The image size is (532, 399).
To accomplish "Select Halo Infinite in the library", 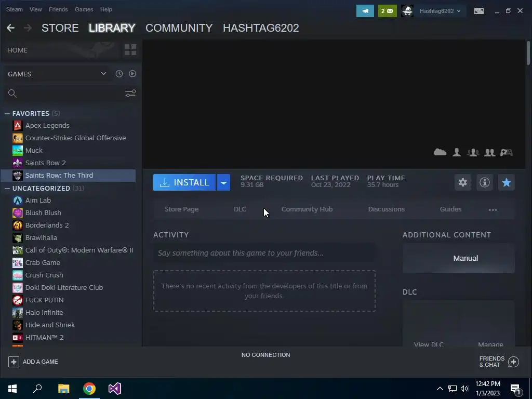I will point(68,312).
